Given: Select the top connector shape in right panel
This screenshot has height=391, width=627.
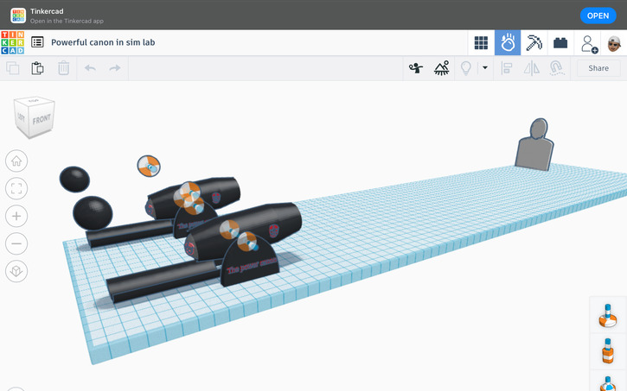Looking at the screenshot, I should click(x=608, y=315).
